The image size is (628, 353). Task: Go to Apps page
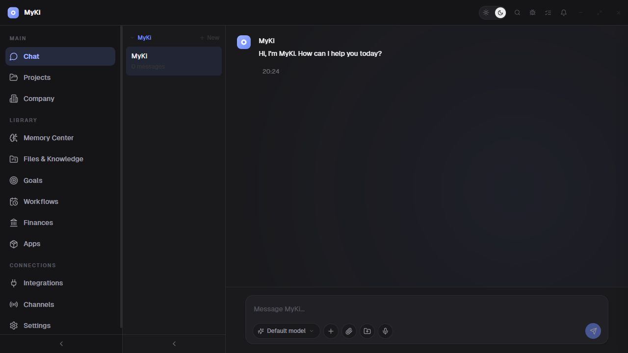pyautogui.click(x=60, y=244)
